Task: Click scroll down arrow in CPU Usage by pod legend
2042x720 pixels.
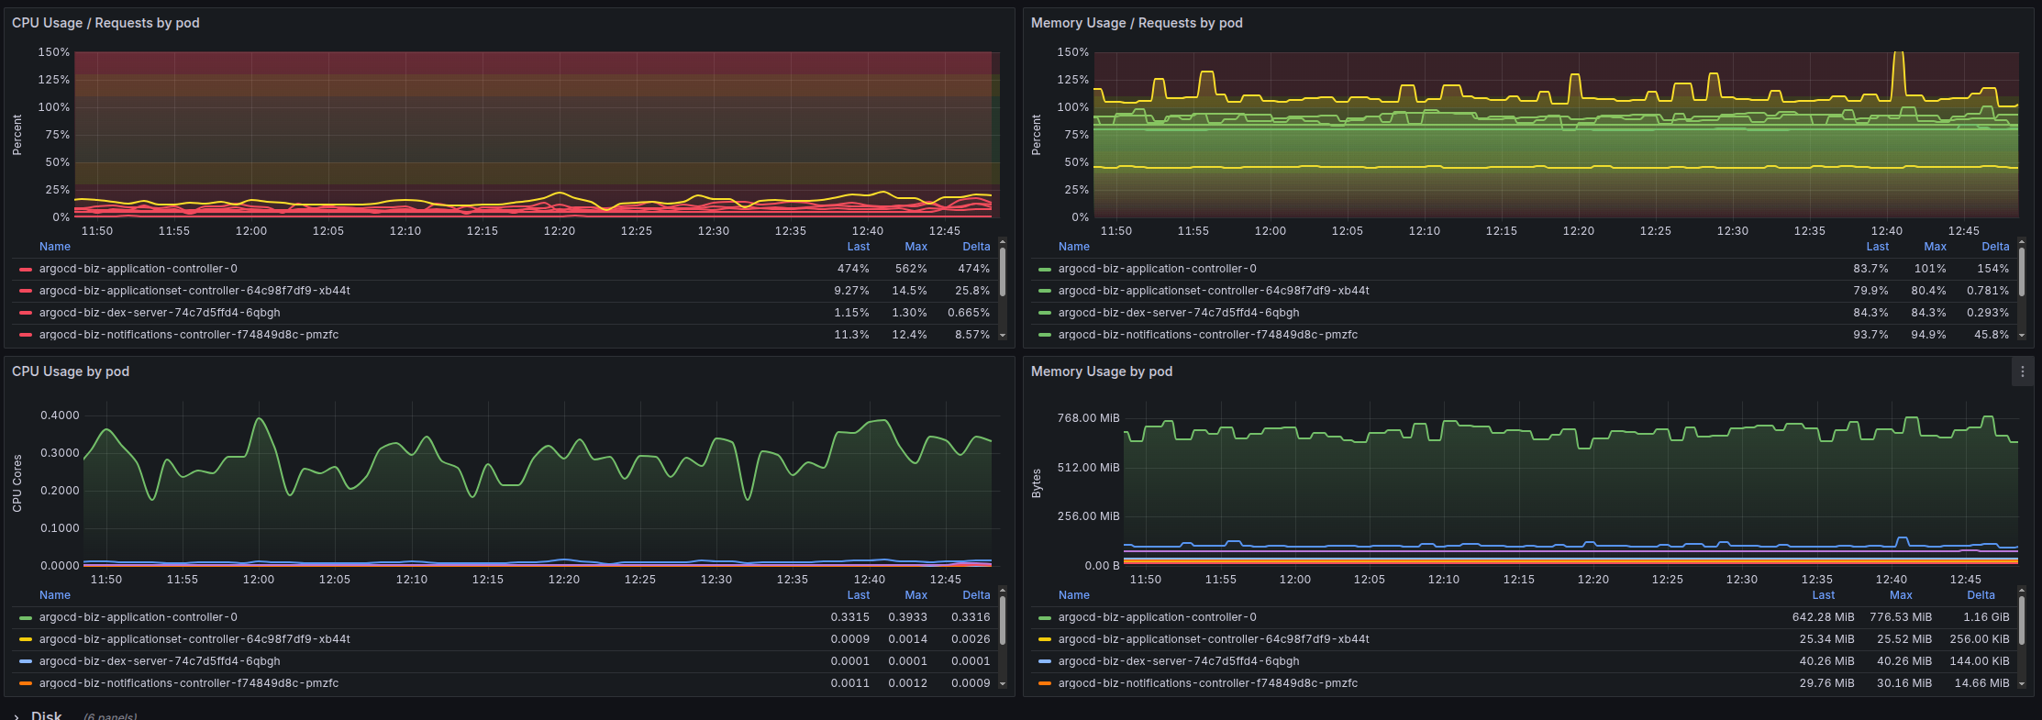Action: [1003, 684]
